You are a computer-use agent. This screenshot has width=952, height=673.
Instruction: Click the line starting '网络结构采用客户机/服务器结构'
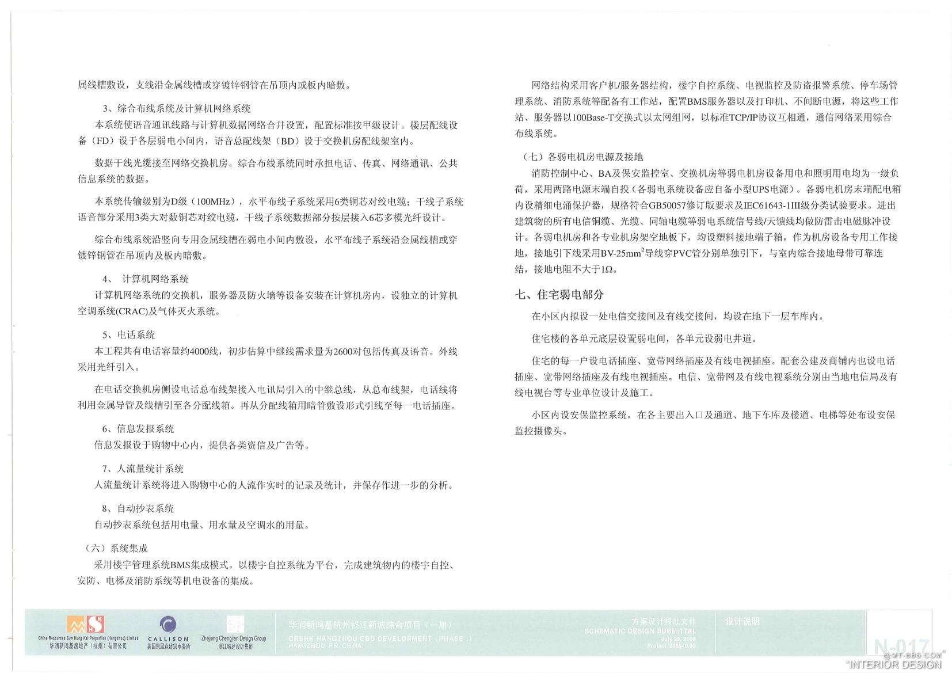pyautogui.click(x=714, y=86)
